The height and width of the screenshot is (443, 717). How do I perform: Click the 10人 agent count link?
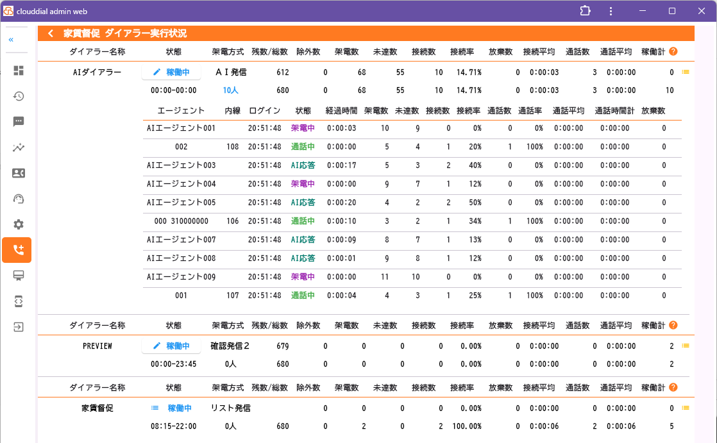point(230,91)
